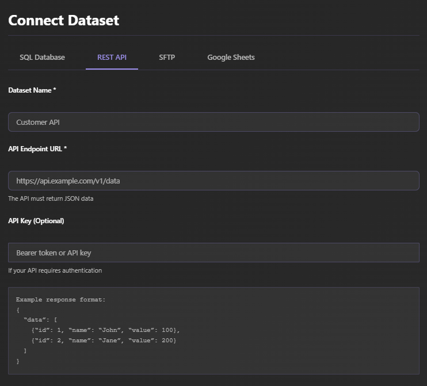Click the 'API must return JSON data' hint
This screenshot has height=386, width=427.
pyautogui.click(x=51, y=199)
